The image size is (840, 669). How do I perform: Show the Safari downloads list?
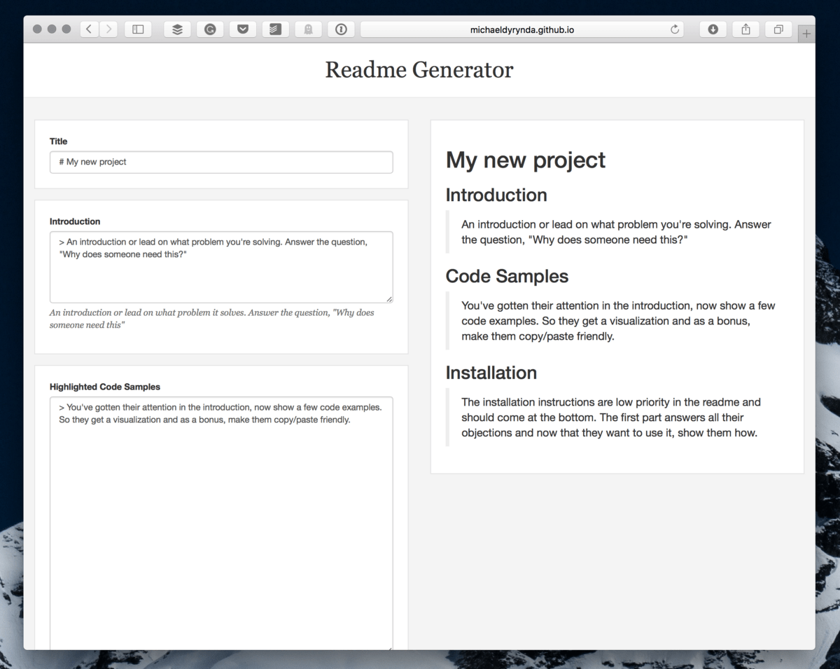click(713, 29)
